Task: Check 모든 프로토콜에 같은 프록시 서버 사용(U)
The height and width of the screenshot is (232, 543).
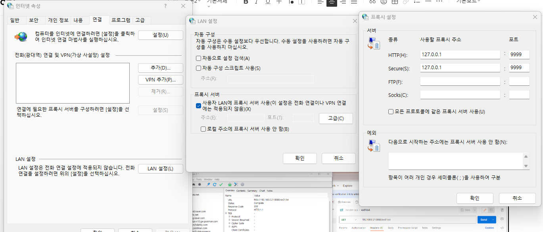Action: tap(391, 111)
